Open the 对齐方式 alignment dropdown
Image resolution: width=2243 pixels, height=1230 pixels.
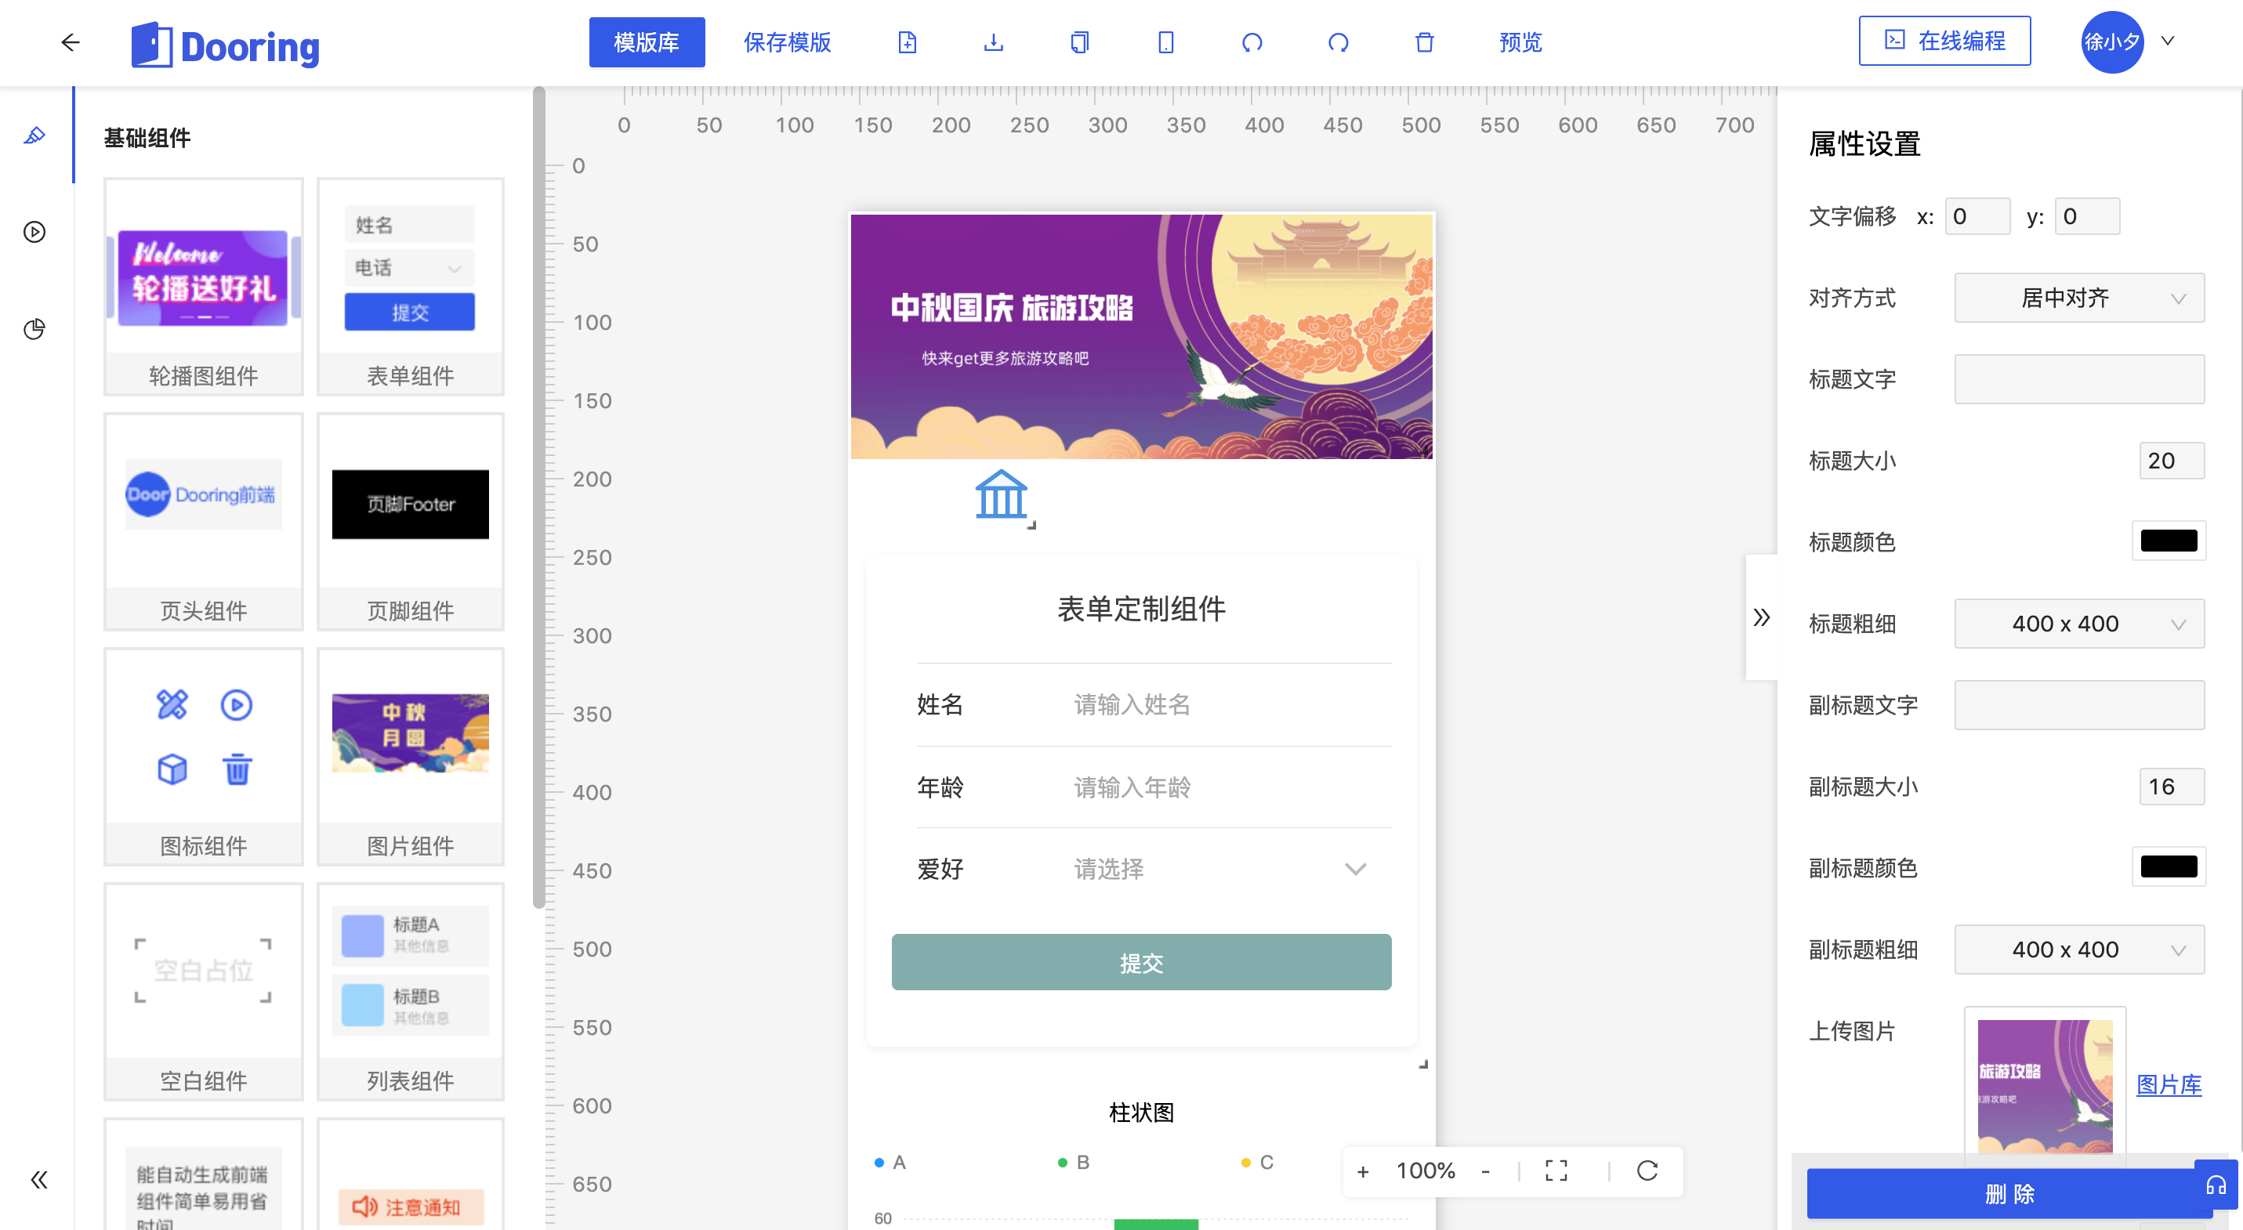pos(2079,298)
